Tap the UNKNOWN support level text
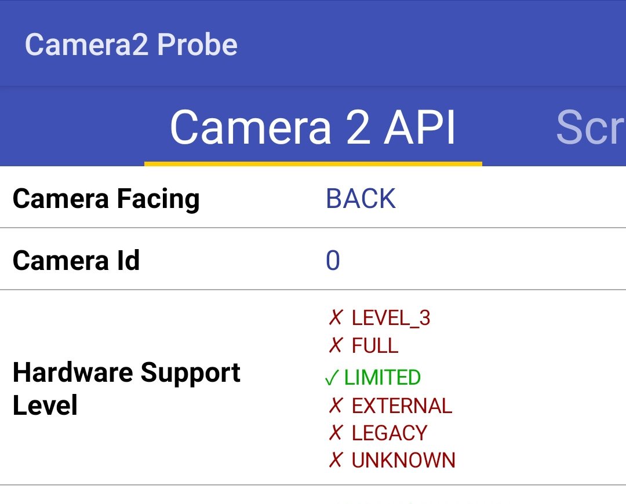Viewport: 626px width, 504px height. point(403,460)
